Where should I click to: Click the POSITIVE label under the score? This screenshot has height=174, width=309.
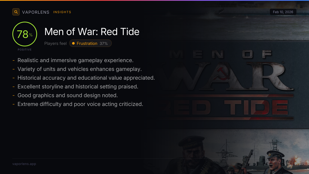pyautogui.click(x=25, y=49)
